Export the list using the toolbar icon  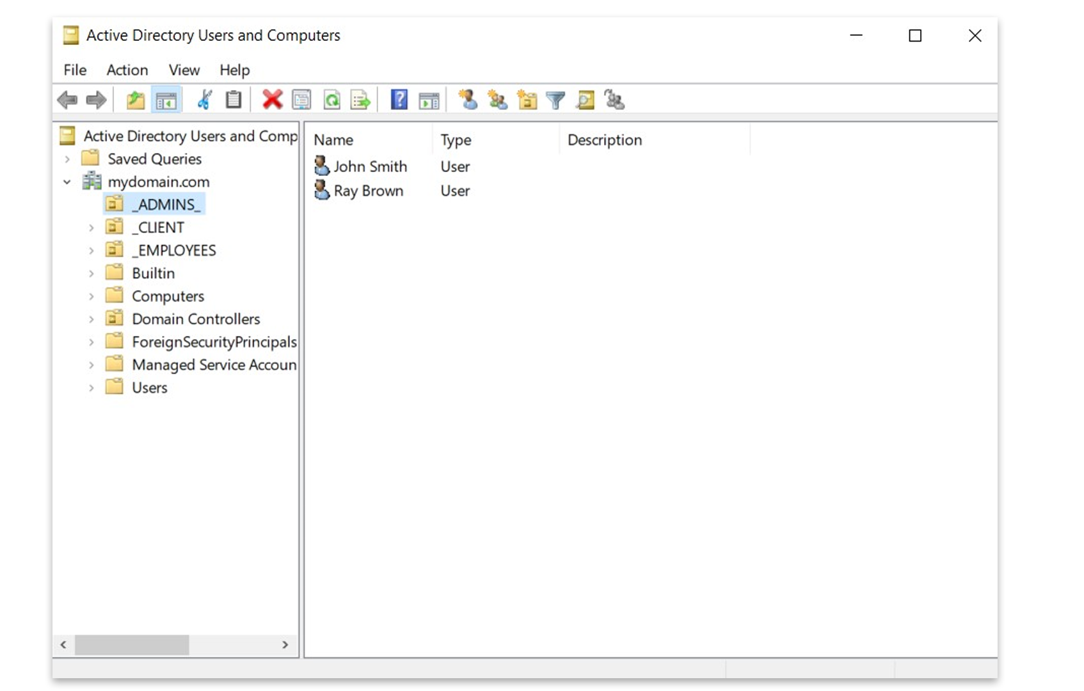pyautogui.click(x=360, y=100)
